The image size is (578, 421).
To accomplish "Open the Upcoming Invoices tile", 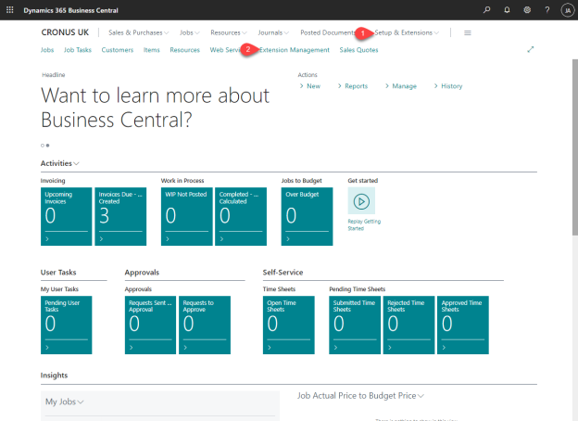I will 67,216.
